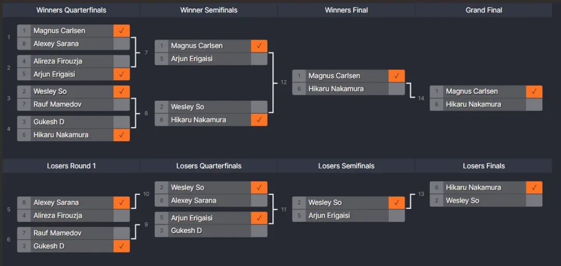Click the orange checkmark beside Hikaru Nakamura in Losers Finals
Image resolution: width=561 pixels, height=266 pixels.
pyautogui.click(x=534, y=188)
